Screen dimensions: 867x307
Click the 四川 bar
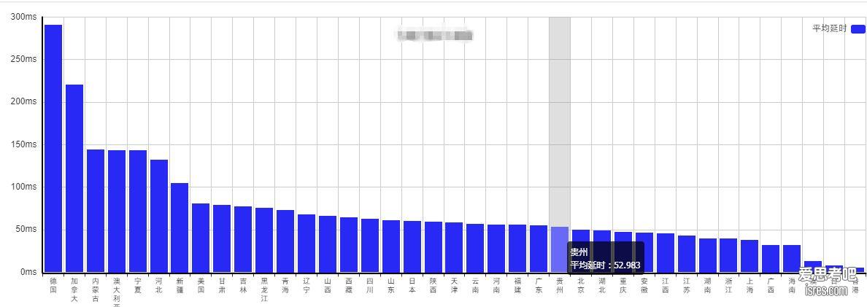click(370, 246)
